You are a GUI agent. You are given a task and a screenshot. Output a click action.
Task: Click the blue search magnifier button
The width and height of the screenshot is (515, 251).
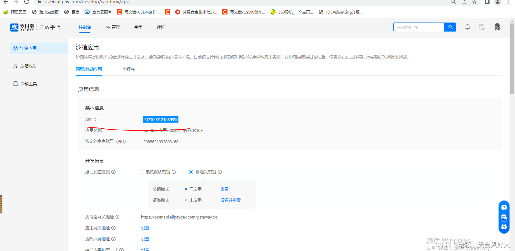click(x=450, y=27)
